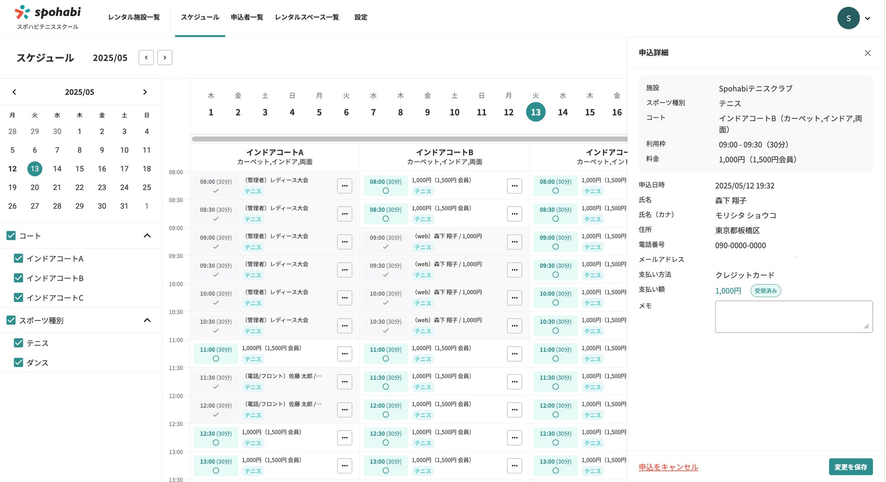
Task: Pick May 31 in mini calendar
Action: pyautogui.click(x=124, y=206)
